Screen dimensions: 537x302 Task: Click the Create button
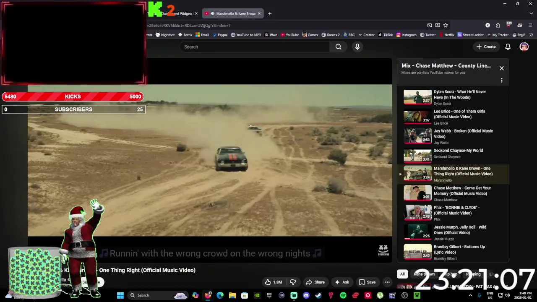tap(486, 47)
